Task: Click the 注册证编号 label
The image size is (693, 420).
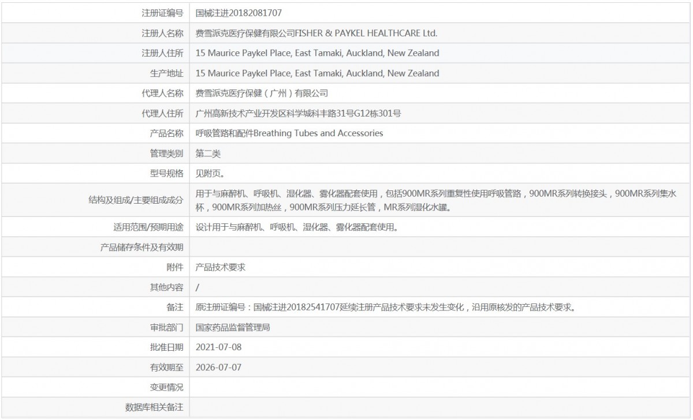Action: point(162,12)
